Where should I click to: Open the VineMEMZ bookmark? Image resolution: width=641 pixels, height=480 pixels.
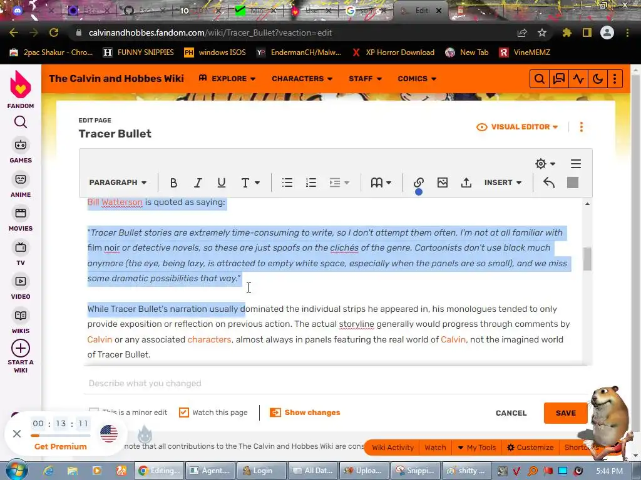pyautogui.click(x=525, y=52)
